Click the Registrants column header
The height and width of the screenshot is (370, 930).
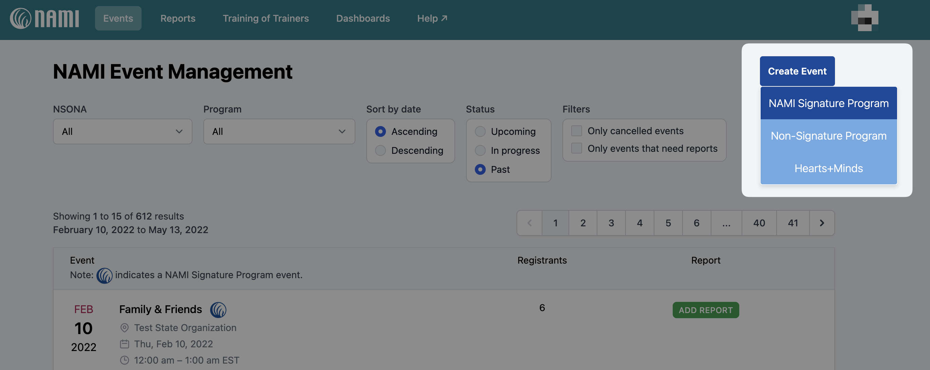pos(542,260)
